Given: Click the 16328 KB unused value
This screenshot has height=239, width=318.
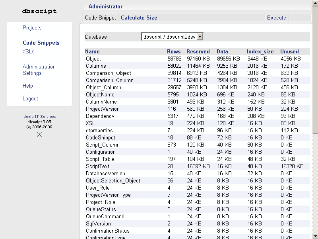Looking at the screenshot, I should click(x=292, y=166).
